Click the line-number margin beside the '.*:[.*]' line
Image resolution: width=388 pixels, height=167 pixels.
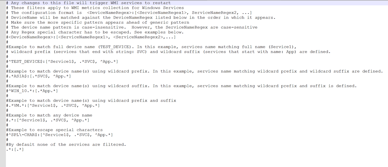3,149
